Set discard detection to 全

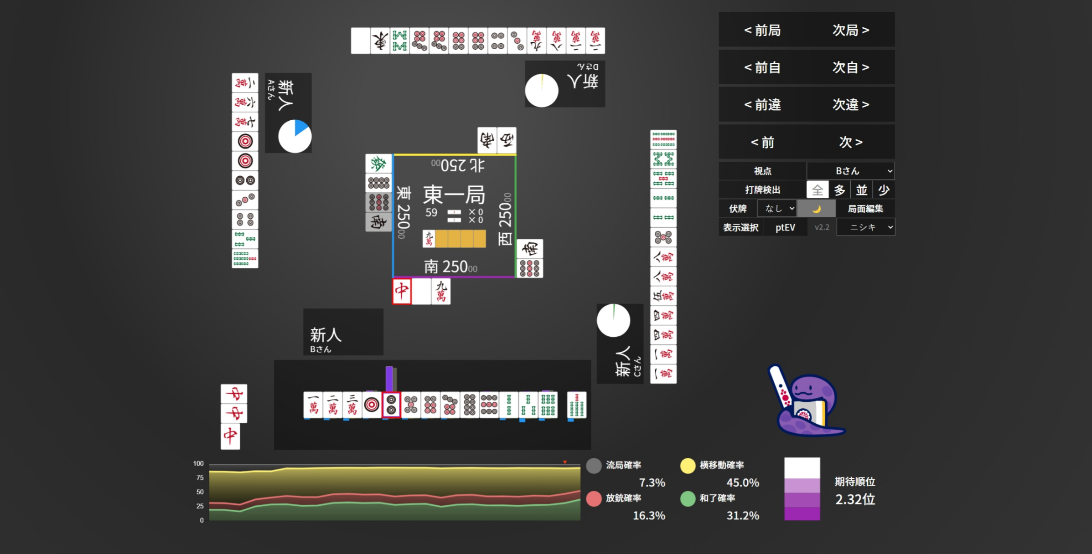[817, 190]
